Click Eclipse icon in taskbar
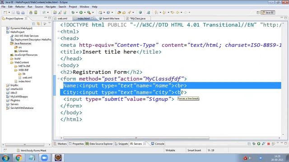The image size is (289, 162). 58,158
